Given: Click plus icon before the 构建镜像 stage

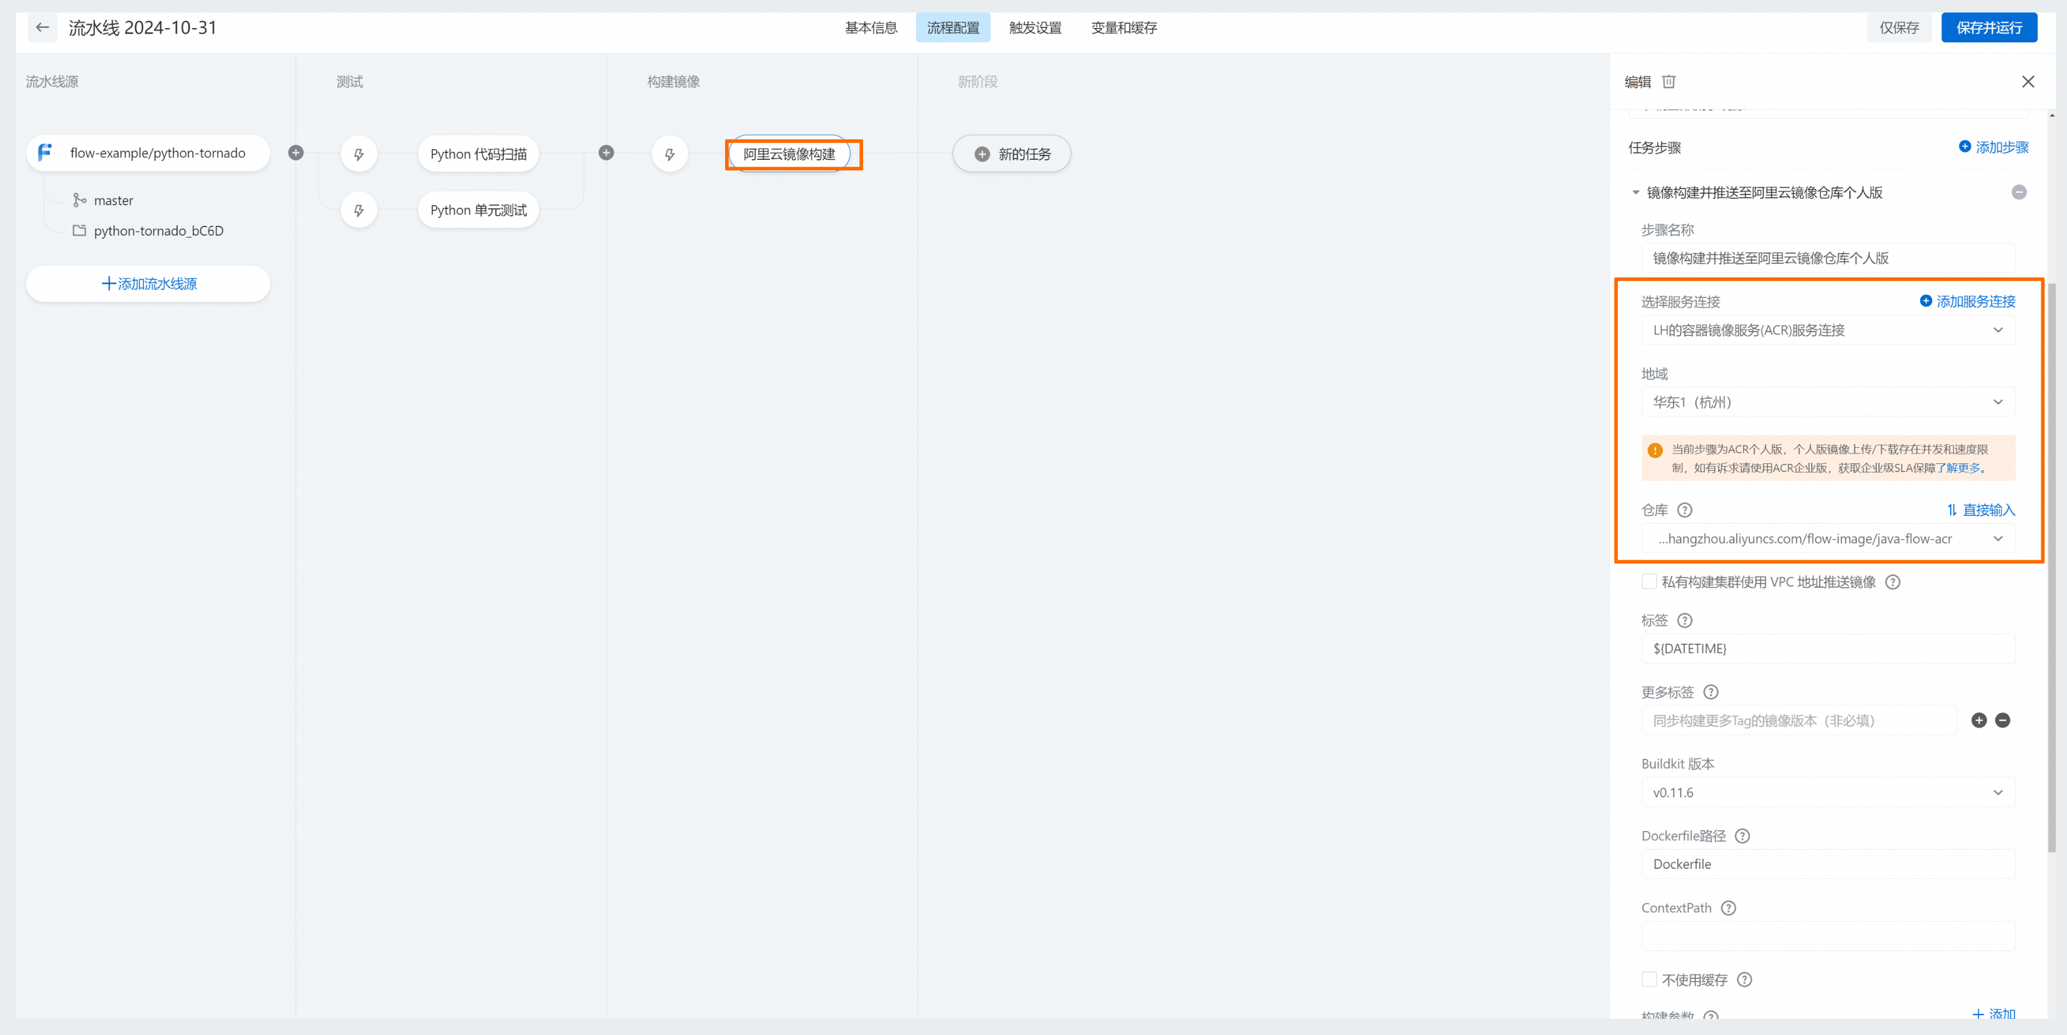Looking at the screenshot, I should (607, 152).
